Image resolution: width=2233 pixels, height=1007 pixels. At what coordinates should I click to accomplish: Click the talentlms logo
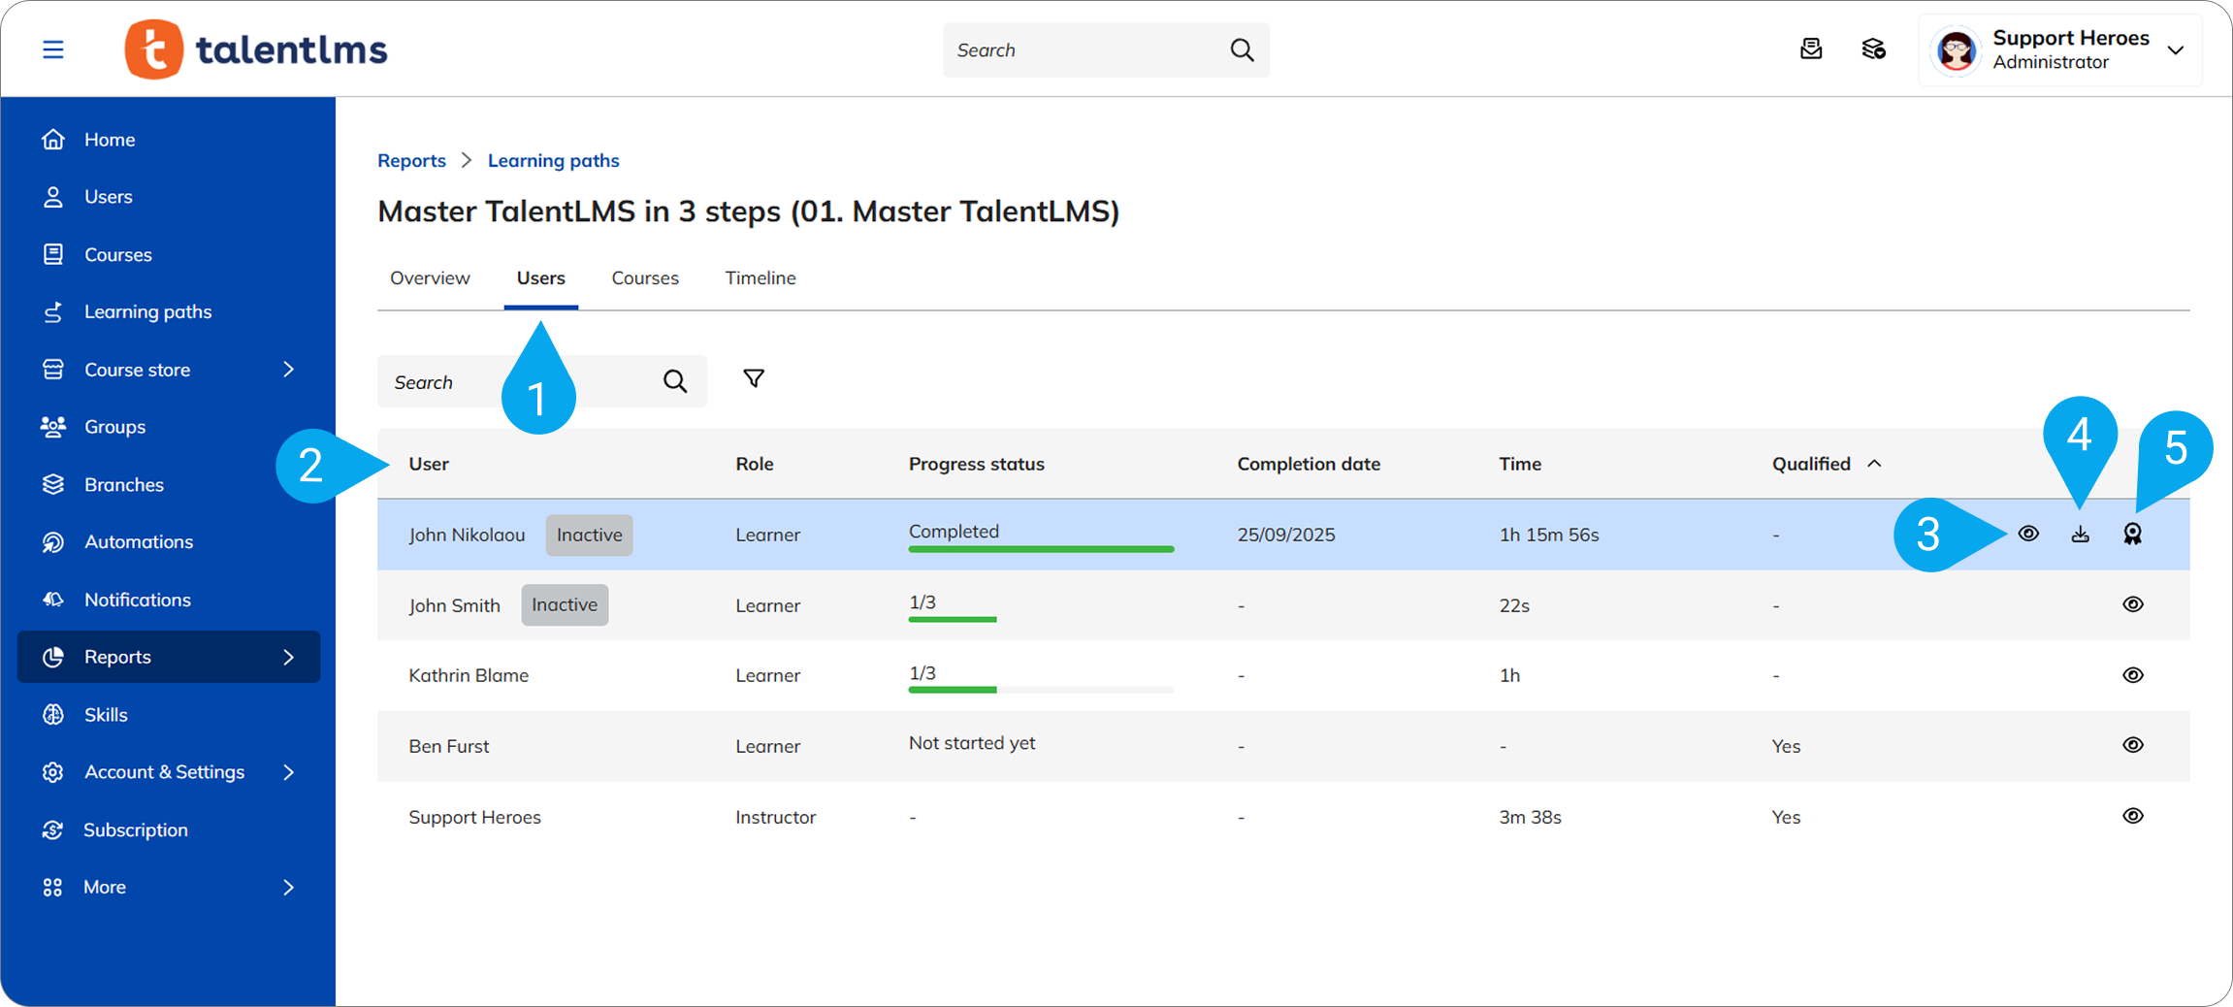click(256, 49)
